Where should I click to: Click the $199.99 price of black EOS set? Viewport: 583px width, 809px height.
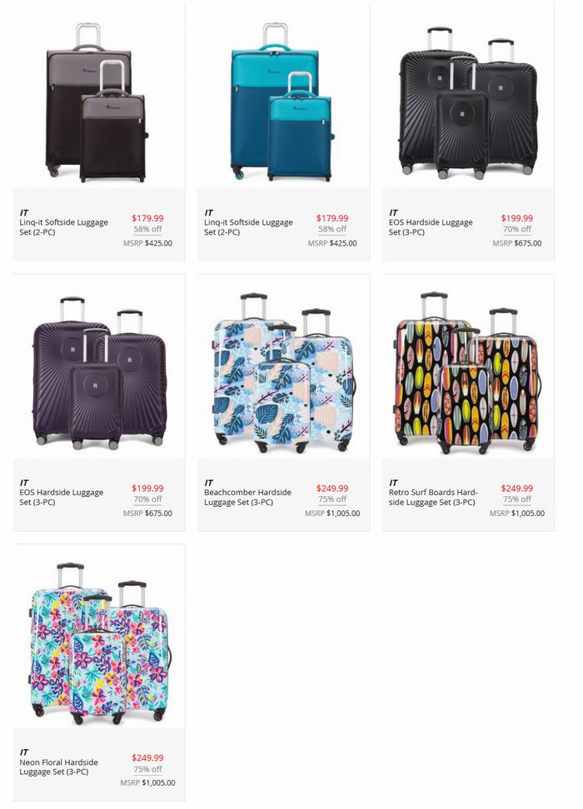tap(517, 218)
